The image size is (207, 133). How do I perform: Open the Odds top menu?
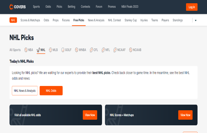click(x=48, y=7)
